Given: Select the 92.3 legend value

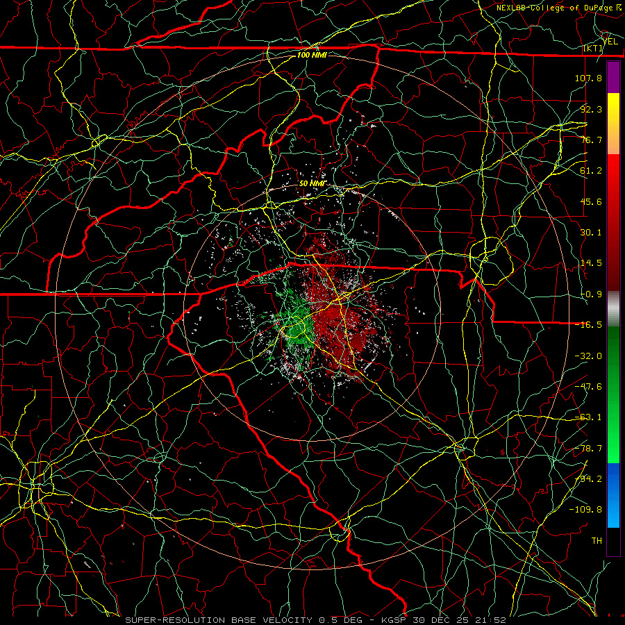Looking at the screenshot, I should [x=591, y=109].
